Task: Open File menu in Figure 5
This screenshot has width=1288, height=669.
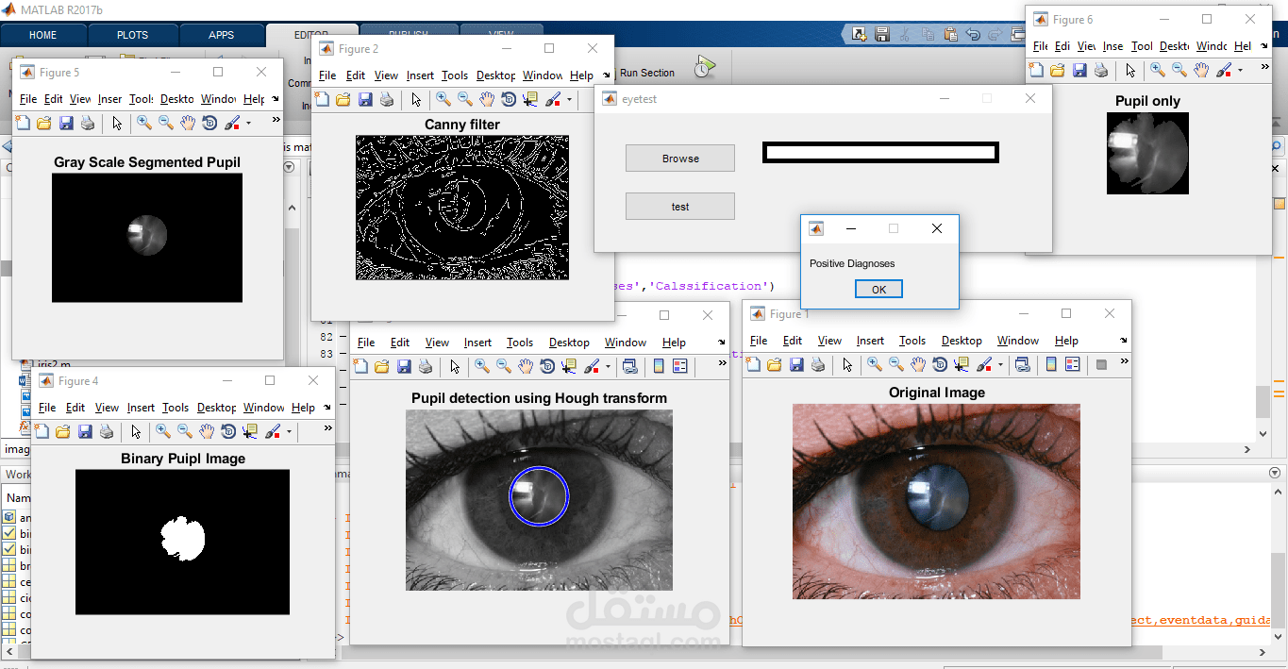Action: tap(27, 99)
